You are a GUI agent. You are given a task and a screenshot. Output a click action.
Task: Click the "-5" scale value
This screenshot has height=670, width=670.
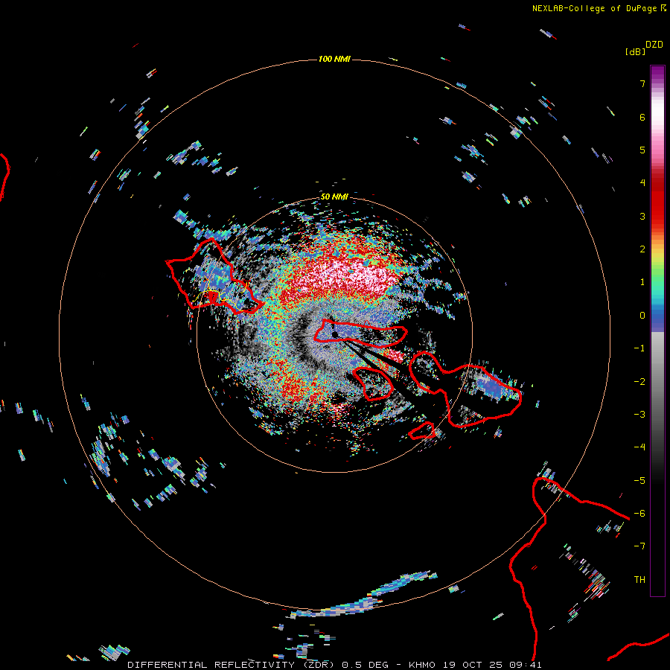pos(639,481)
